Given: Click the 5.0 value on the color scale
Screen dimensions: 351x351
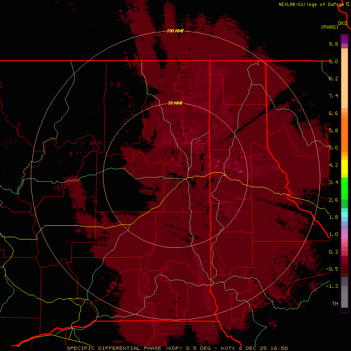Looking at the screenshot, I should coord(333,148).
